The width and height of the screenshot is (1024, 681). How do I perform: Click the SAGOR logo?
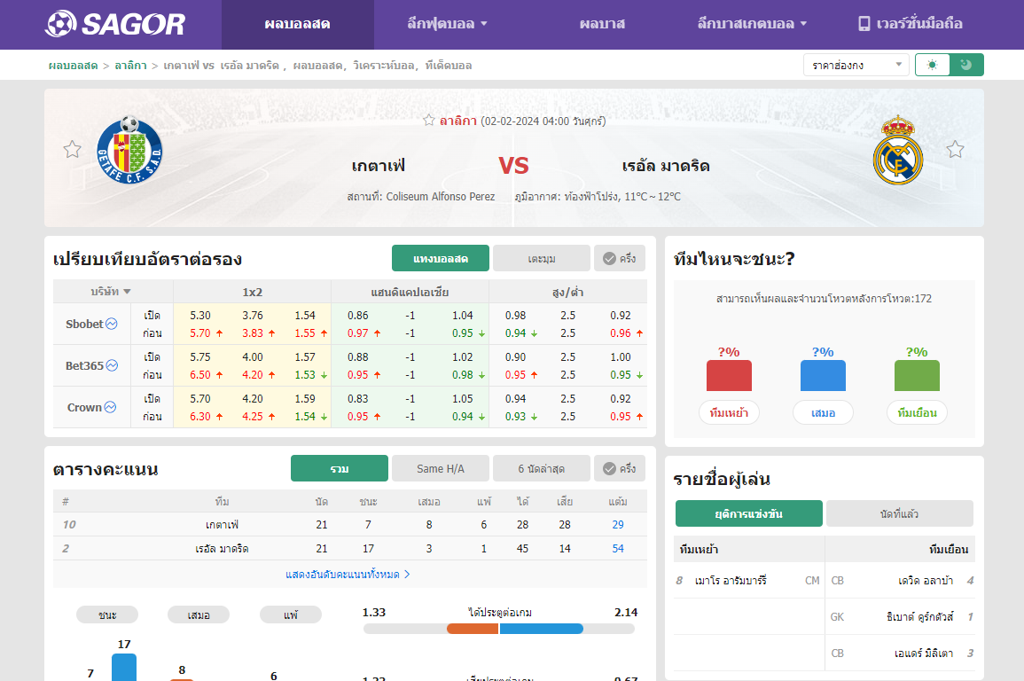click(115, 24)
